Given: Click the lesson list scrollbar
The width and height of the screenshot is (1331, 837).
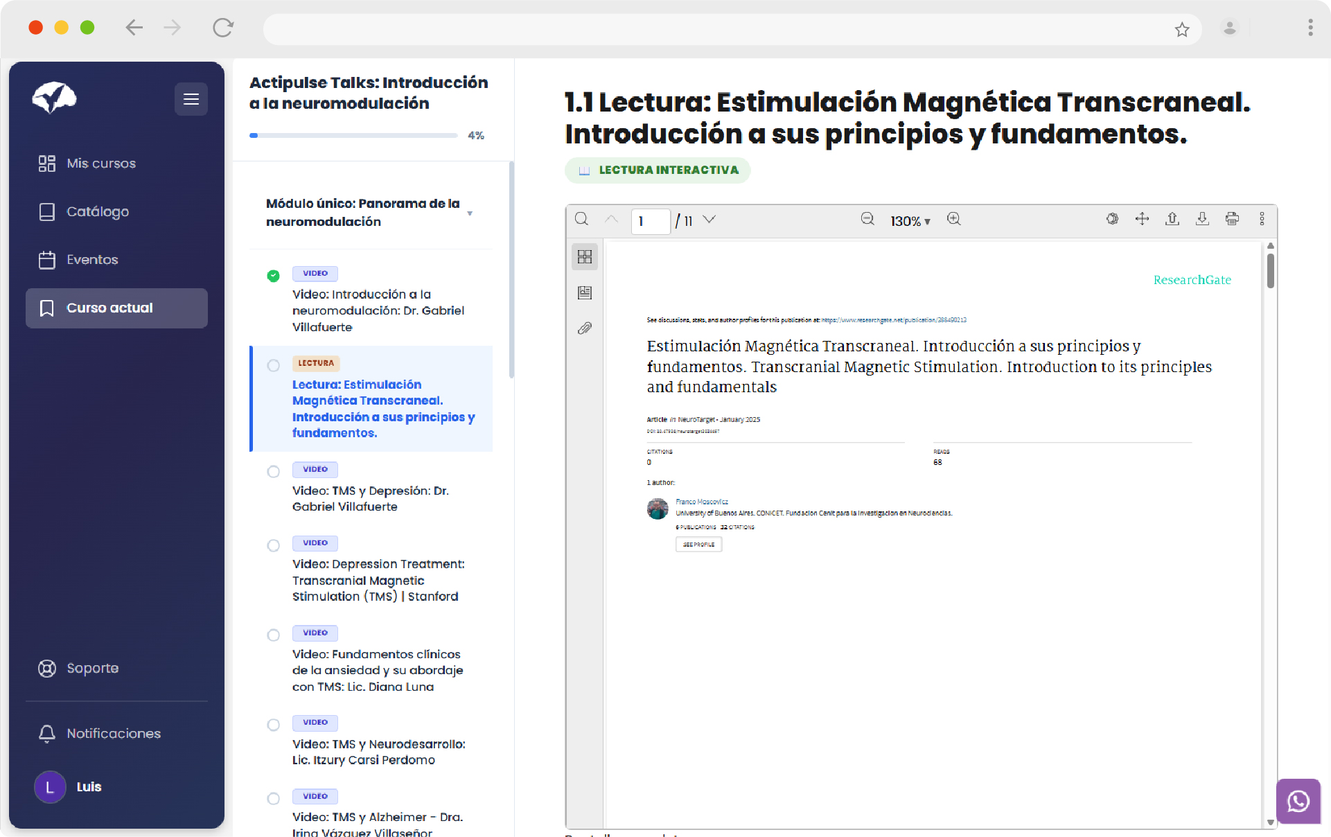Looking at the screenshot, I should 511,270.
